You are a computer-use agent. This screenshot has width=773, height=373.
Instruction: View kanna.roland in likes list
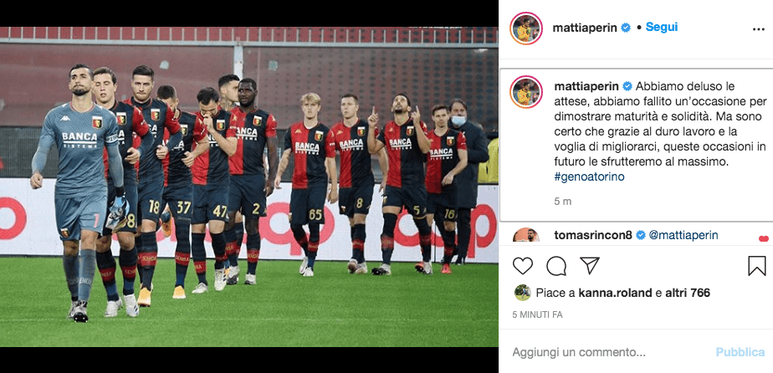(x=615, y=294)
